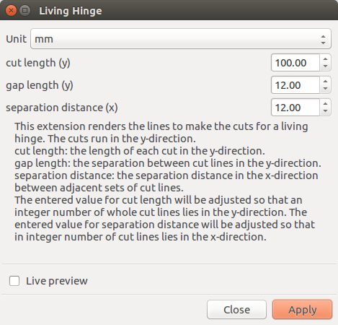The width and height of the screenshot is (338, 325).
Task: Click the Living Hinge title bar
Action: point(169,10)
